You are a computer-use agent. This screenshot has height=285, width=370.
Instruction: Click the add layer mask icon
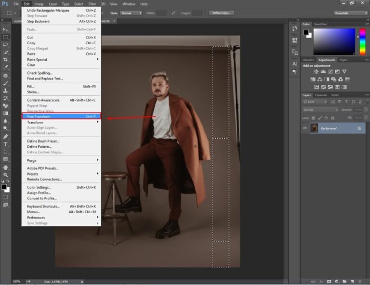(x=329, y=282)
